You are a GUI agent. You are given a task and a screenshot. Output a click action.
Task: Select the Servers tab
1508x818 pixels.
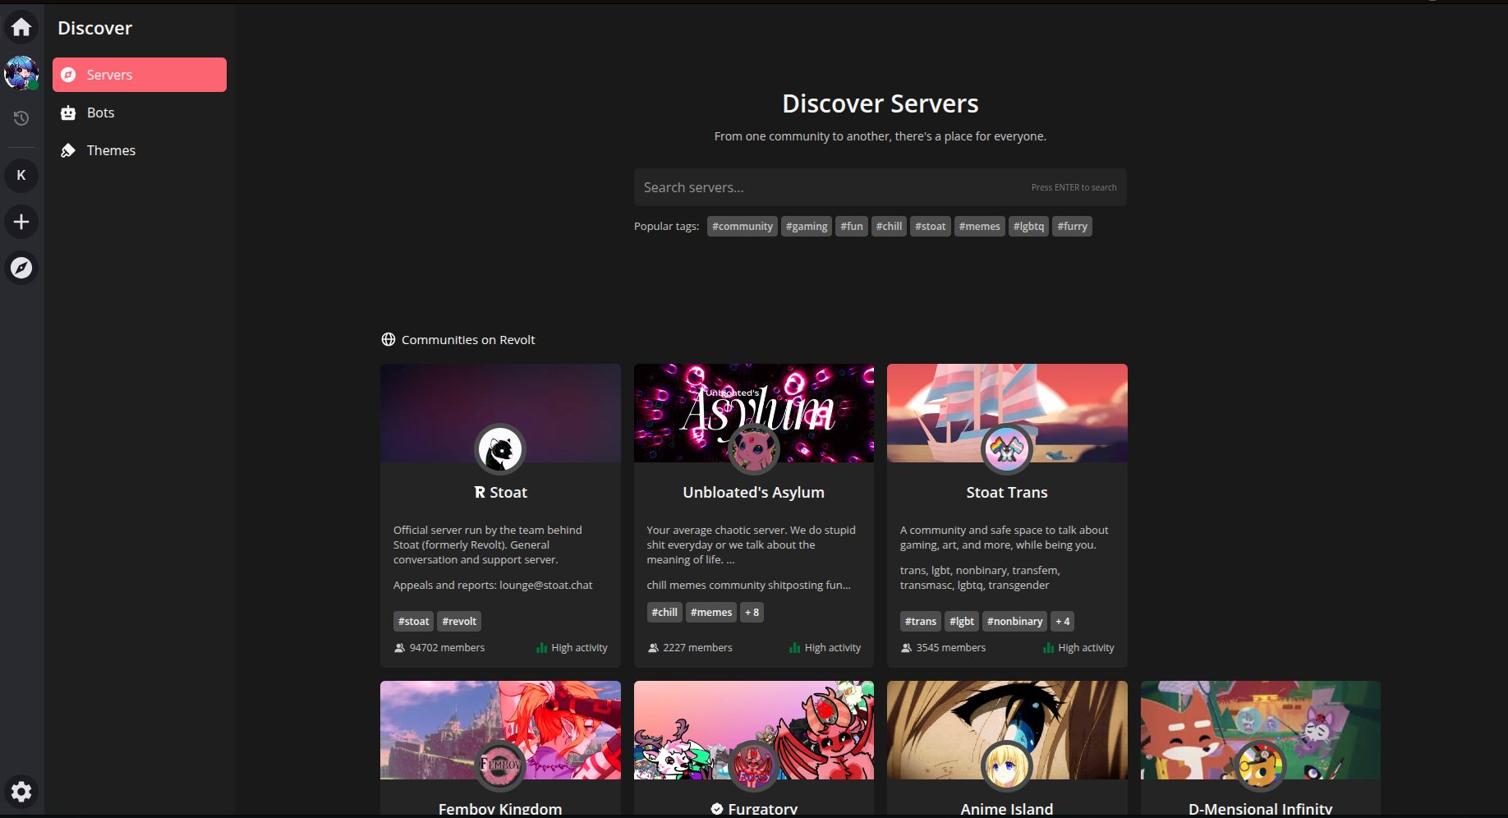pos(140,75)
